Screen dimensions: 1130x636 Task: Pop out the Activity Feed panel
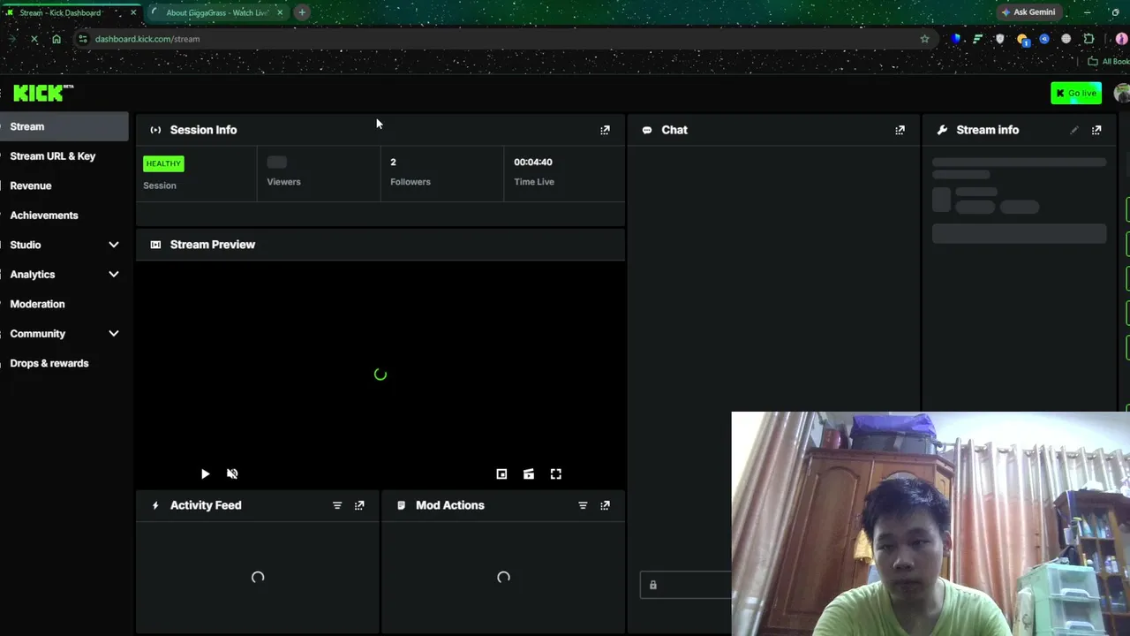[x=359, y=505]
